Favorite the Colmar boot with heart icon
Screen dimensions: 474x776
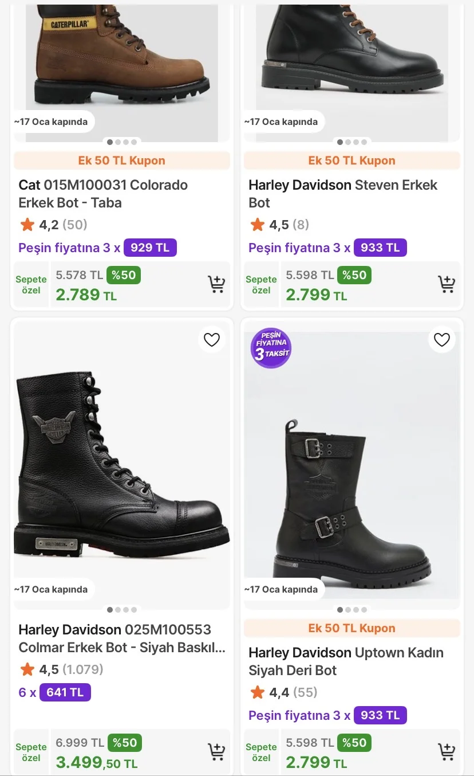pos(212,340)
